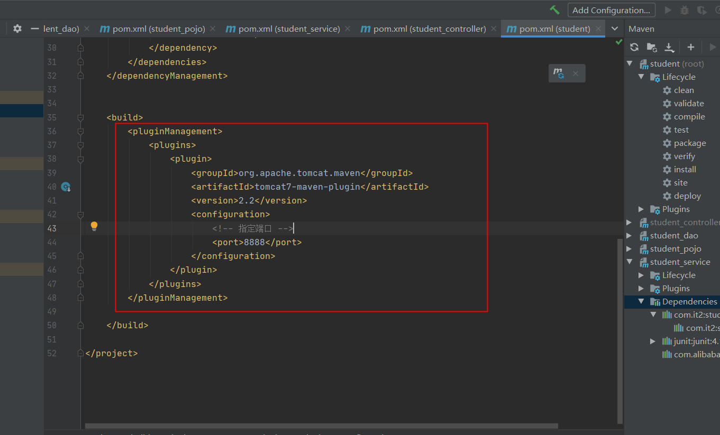This screenshot has height=435, width=720.
Task: Fold pluginManagement block at line 36
Action: (80, 131)
